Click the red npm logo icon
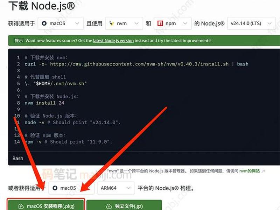The width and height of the screenshot is (280, 210). (x=160, y=23)
